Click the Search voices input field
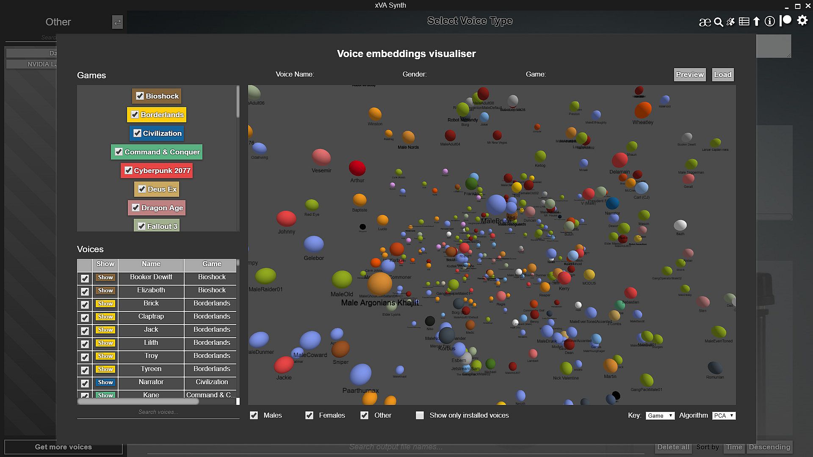Image resolution: width=813 pixels, height=457 pixels. tap(158, 412)
